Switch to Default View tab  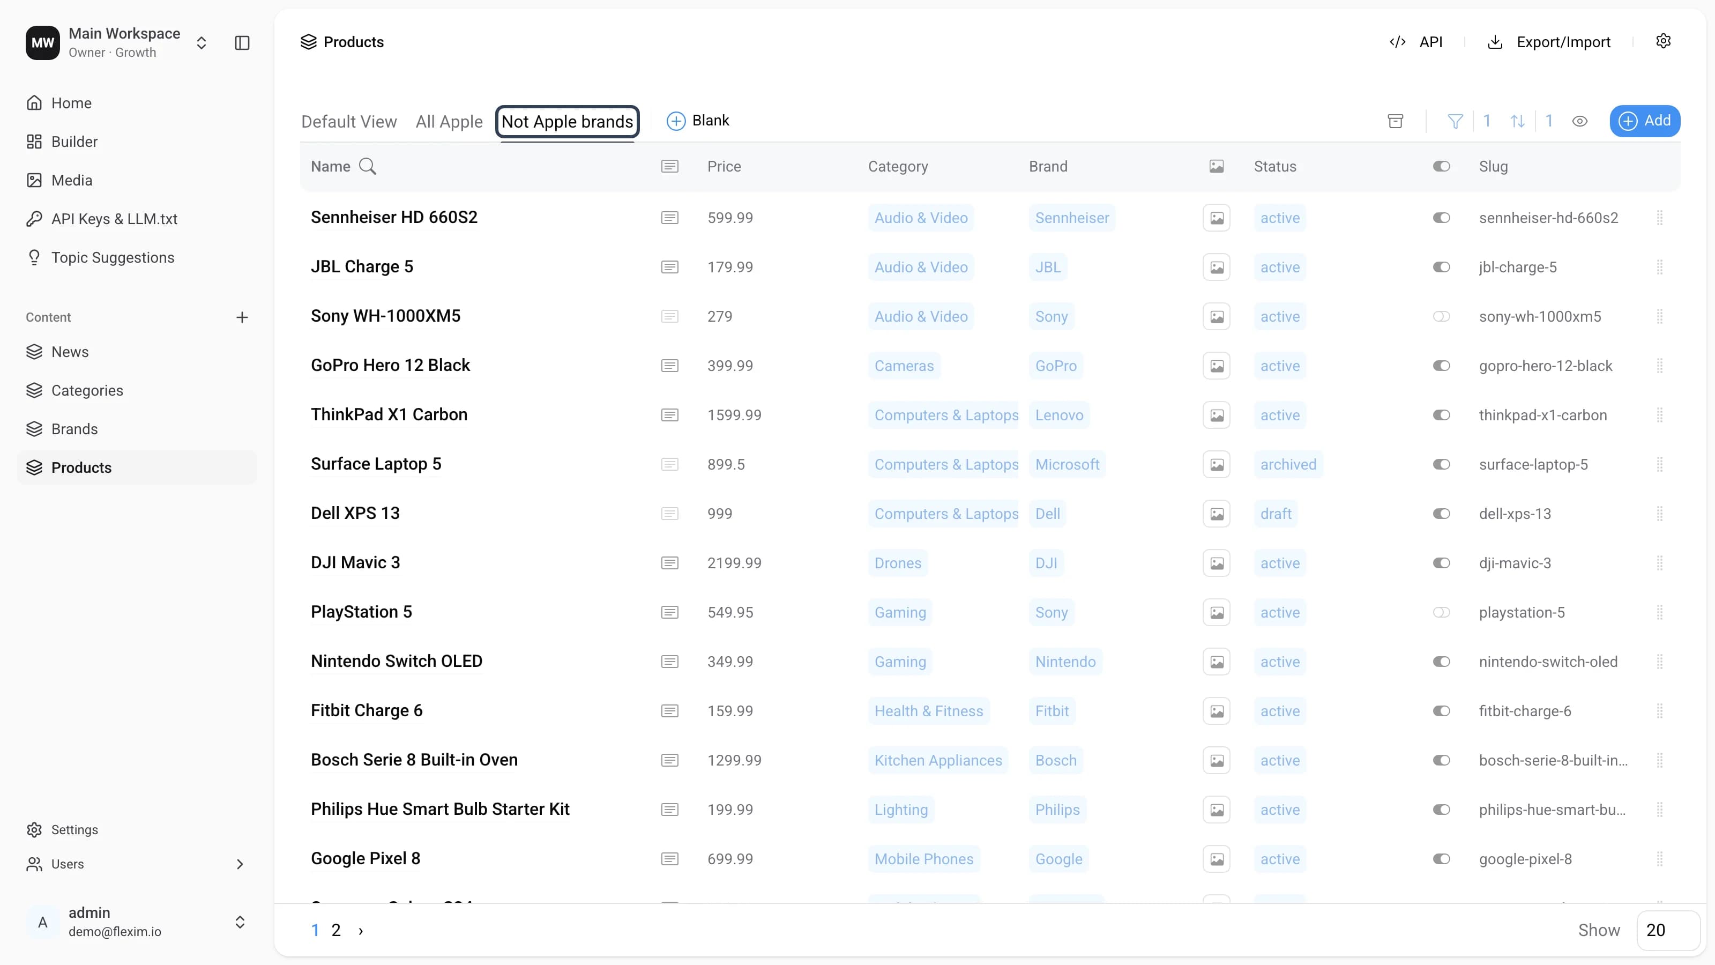pyautogui.click(x=349, y=121)
